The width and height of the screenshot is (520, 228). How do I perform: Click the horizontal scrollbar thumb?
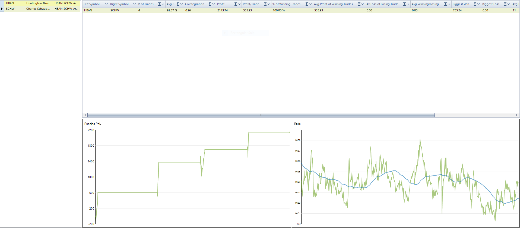click(x=261, y=115)
